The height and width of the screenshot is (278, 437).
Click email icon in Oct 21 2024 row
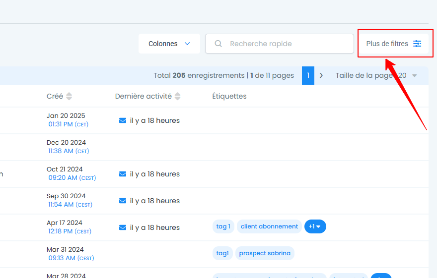(123, 174)
